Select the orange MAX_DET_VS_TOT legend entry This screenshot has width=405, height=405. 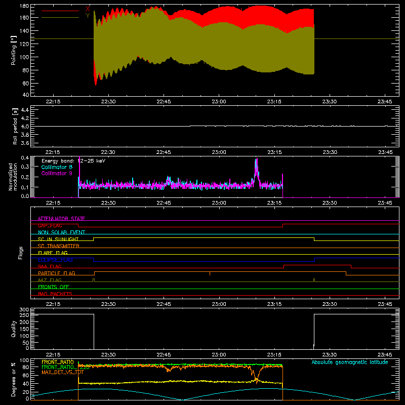(x=62, y=372)
